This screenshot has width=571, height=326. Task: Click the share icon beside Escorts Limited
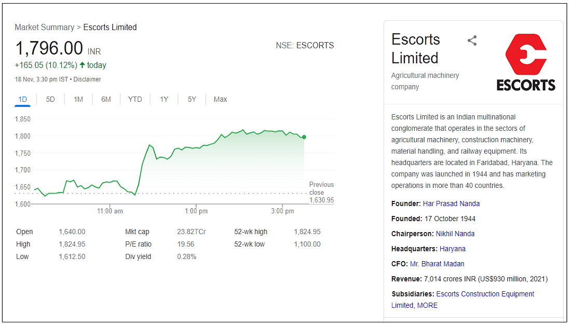tap(472, 40)
